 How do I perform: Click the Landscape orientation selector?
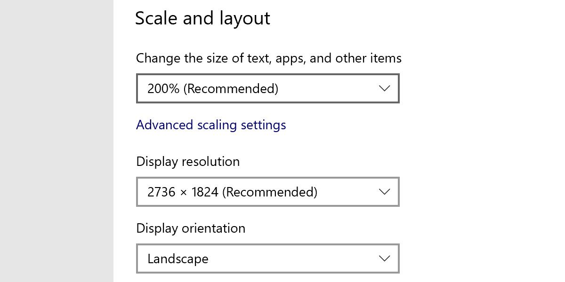(x=267, y=258)
